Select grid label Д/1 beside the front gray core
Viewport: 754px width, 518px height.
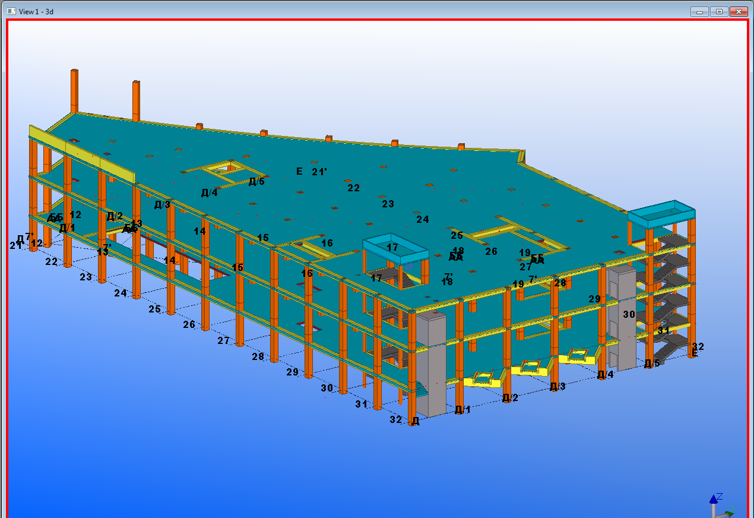[462, 409]
